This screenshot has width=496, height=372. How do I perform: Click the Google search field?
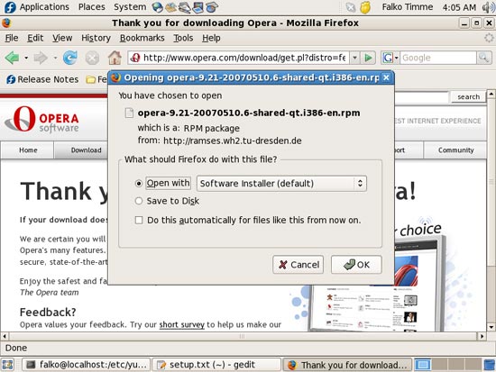pyautogui.click(x=437, y=58)
